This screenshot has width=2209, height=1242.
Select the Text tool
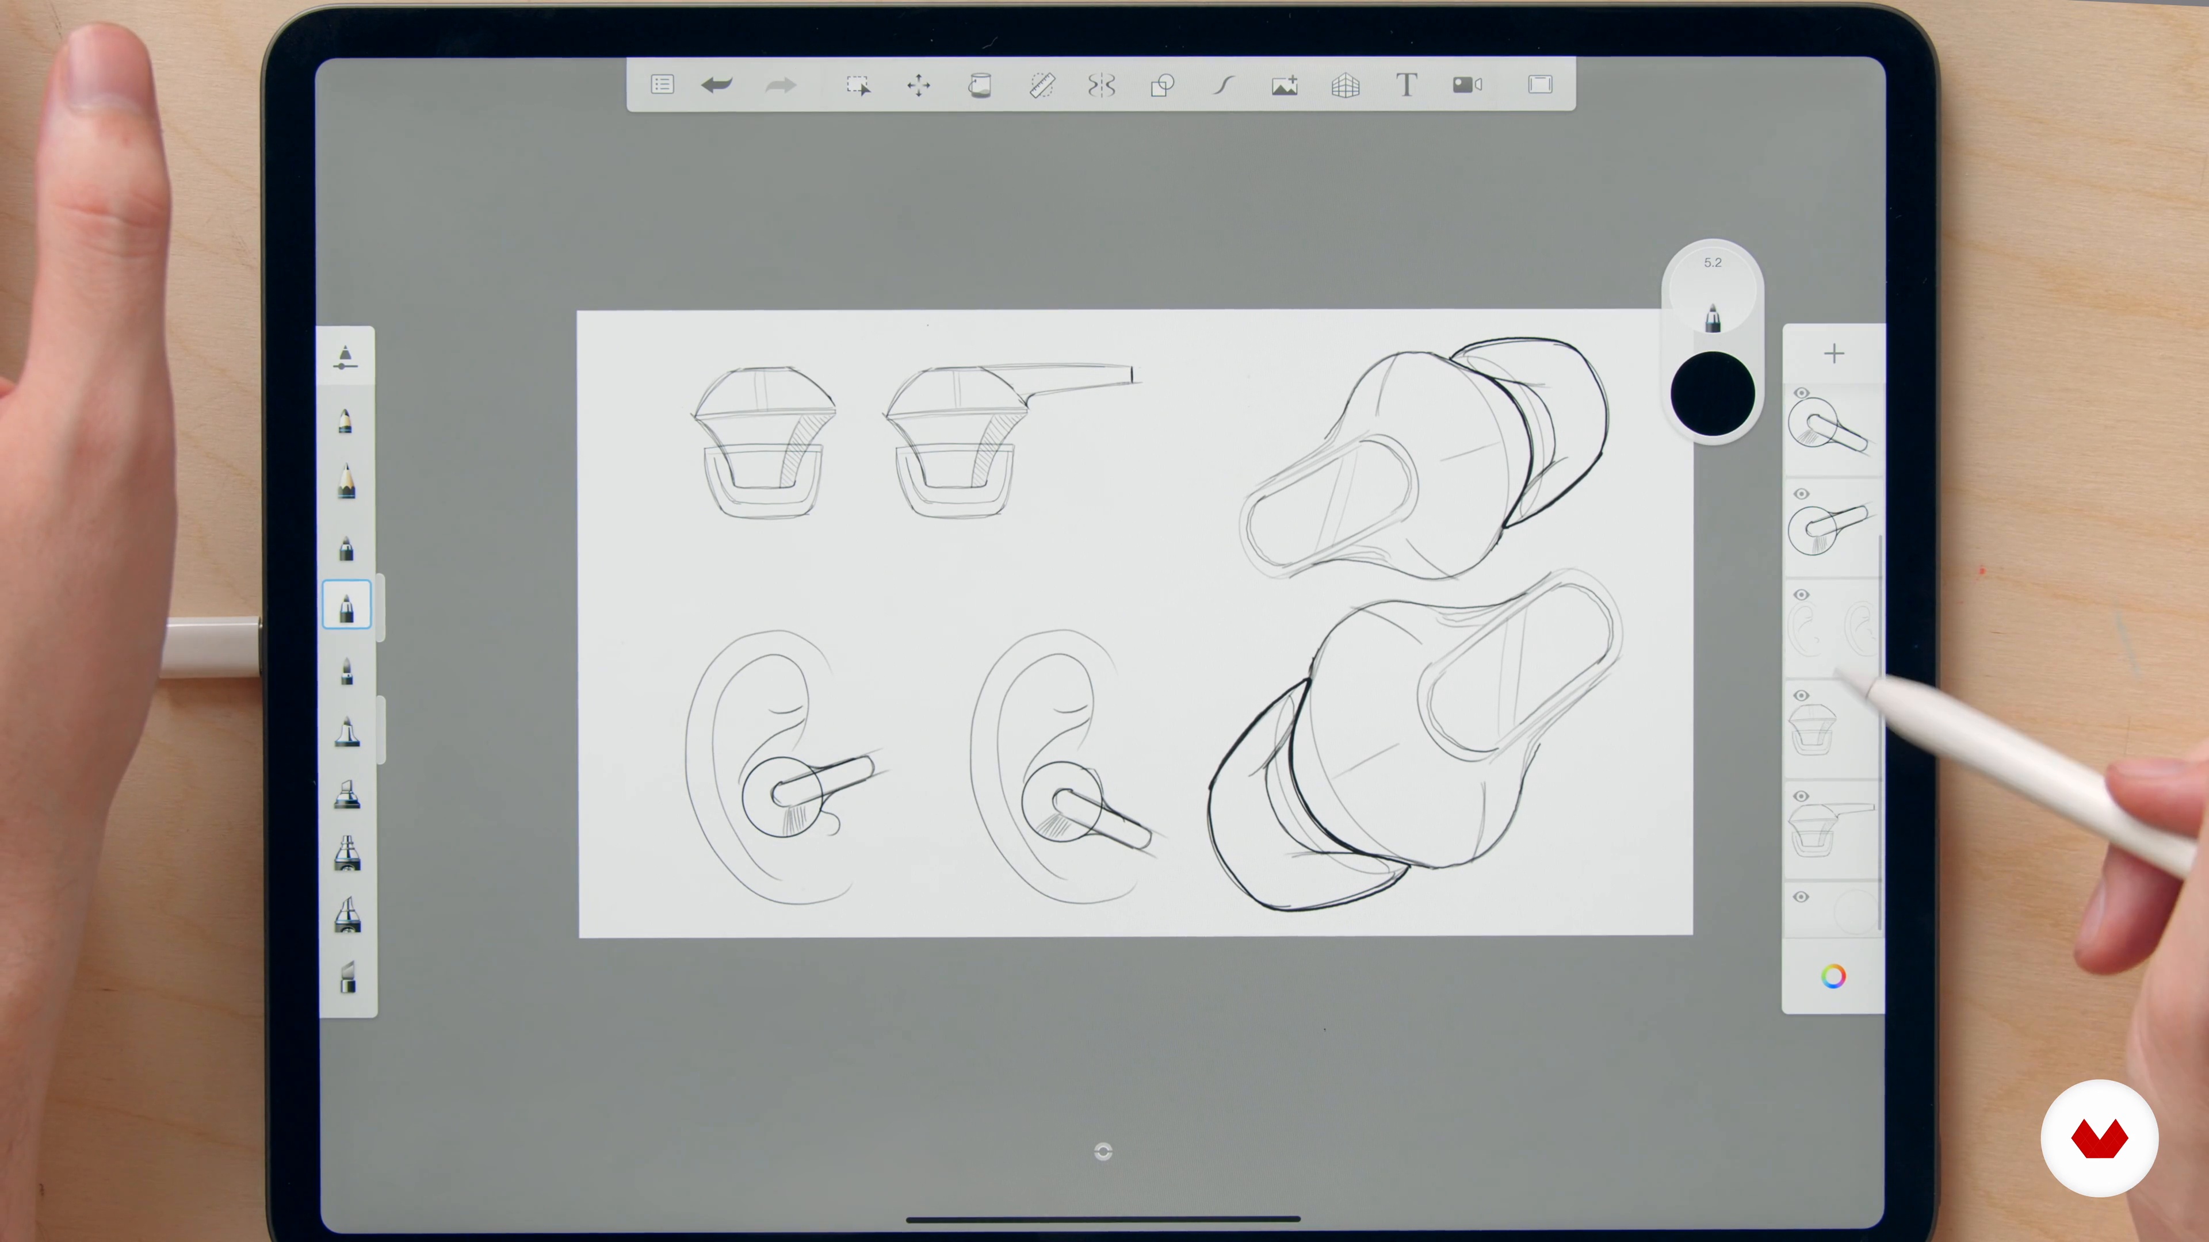1407,85
